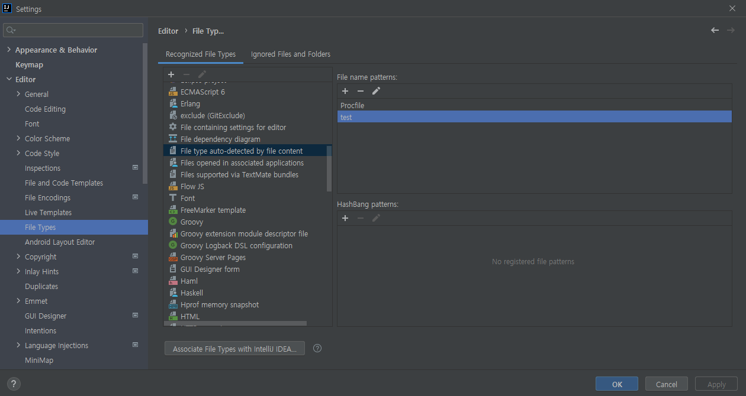Click the Editor breadcrumb link
Viewport: 746px width, 396px height.
click(168, 31)
